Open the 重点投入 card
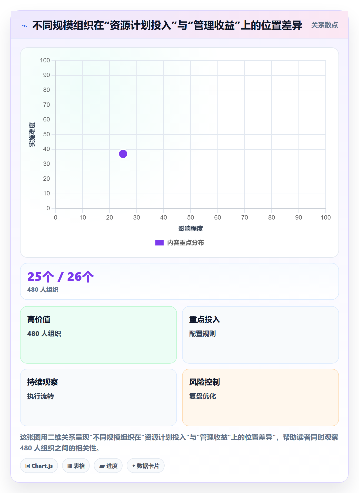The image size is (359, 493). click(x=261, y=335)
